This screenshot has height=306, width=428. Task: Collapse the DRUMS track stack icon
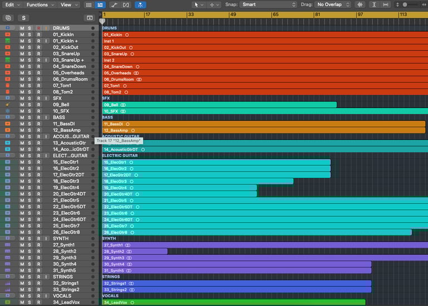[8, 28]
